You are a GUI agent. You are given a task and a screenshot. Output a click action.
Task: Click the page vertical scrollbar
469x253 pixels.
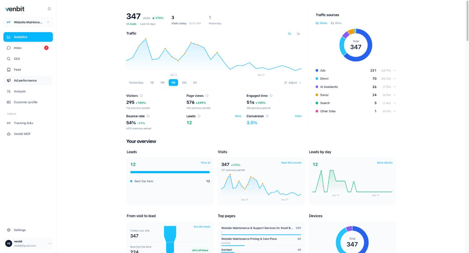(x=467, y=21)
